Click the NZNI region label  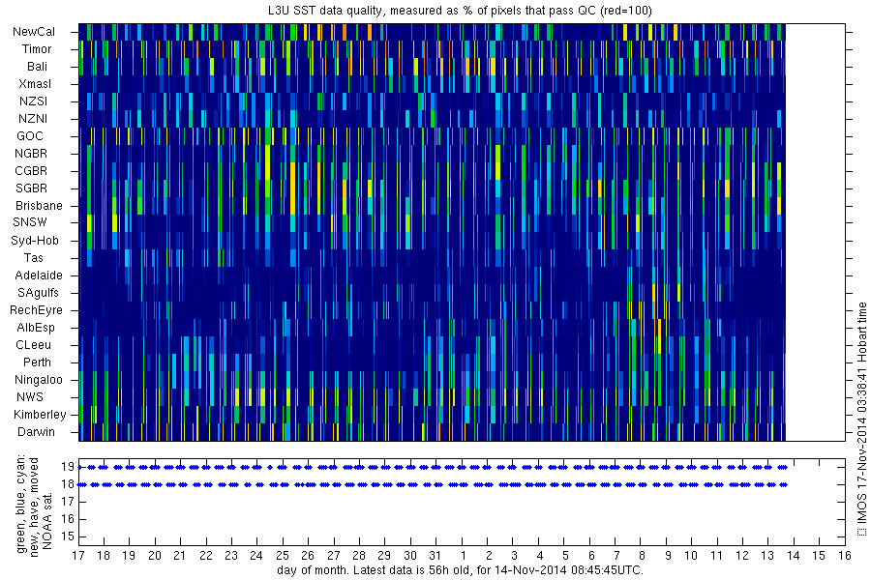point(33,119)
